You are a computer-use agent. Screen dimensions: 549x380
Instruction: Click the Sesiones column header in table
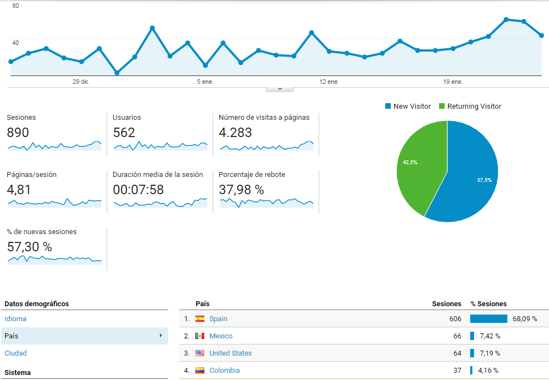coord(446,303)
